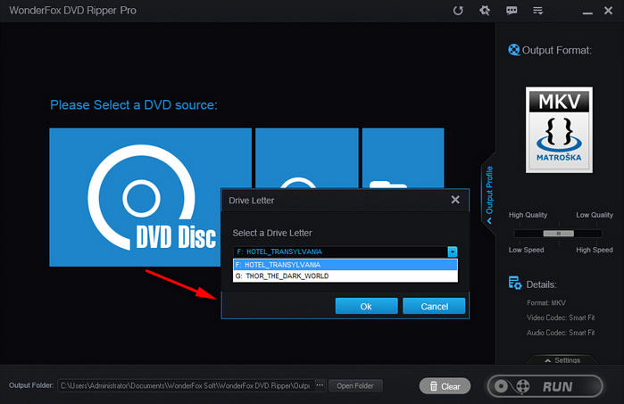Open the menu list icon in title bar

pyautogui.click(x=538, y=11)
